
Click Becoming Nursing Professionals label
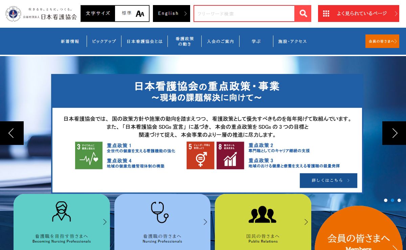62,242
